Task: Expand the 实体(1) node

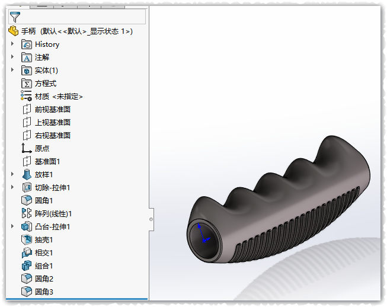Action: (x=12, y=70)
